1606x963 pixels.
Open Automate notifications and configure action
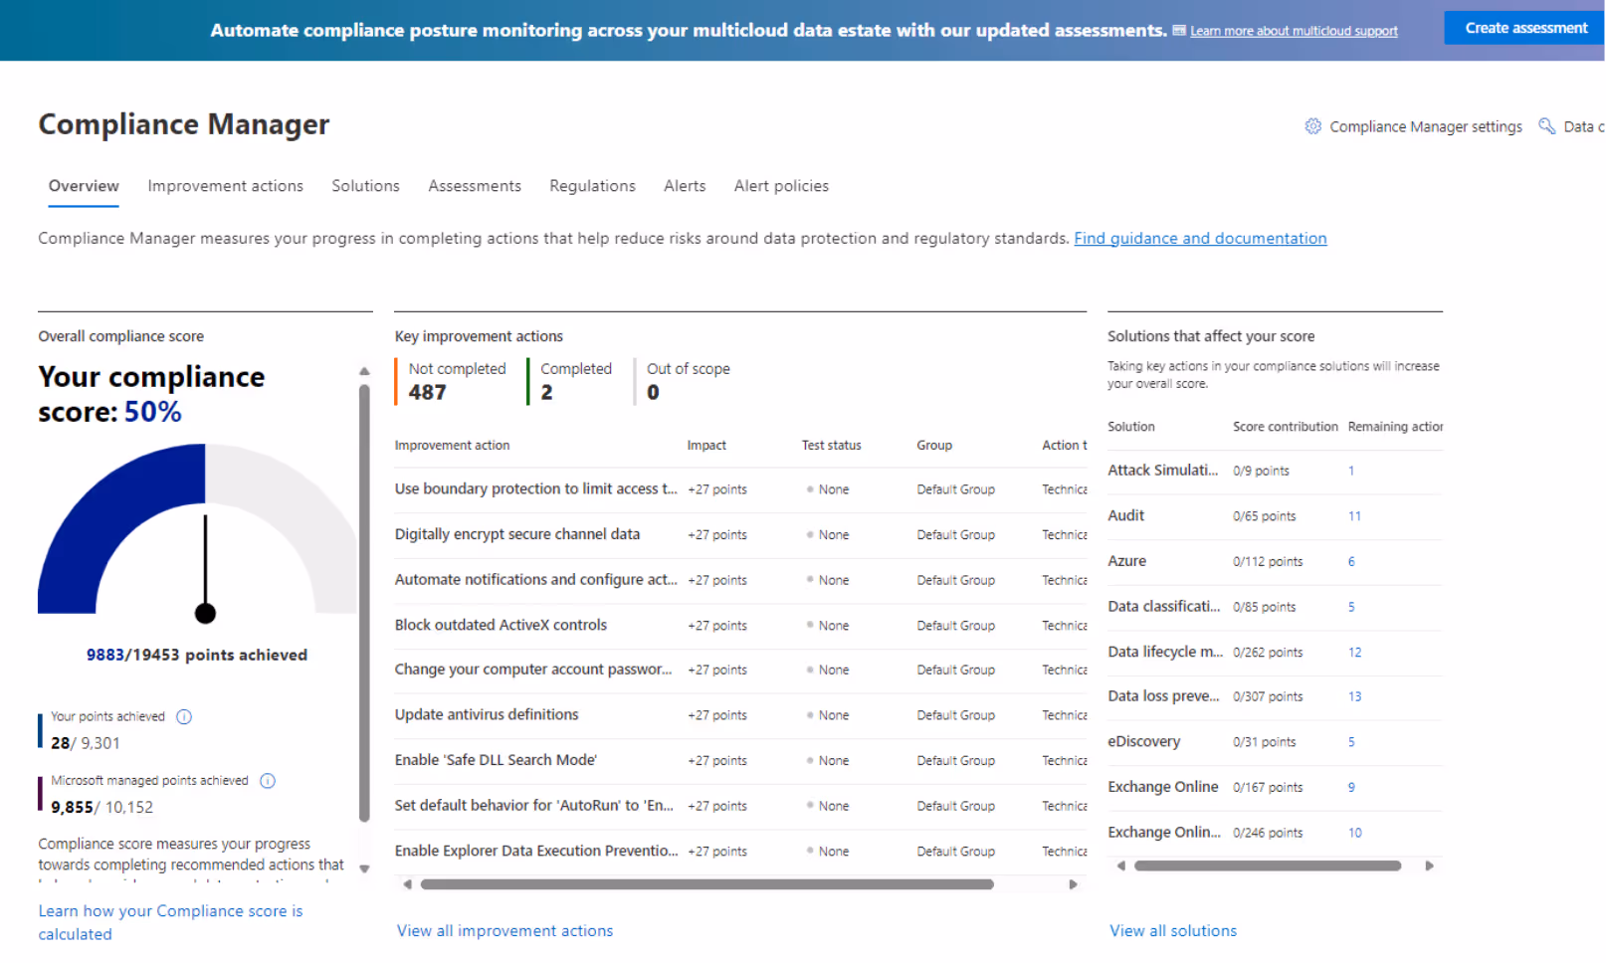pyautogui.click(x=535, y=580)
